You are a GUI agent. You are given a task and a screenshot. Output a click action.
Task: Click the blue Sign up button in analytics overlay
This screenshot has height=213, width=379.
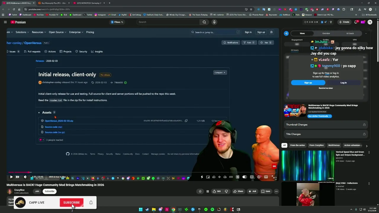308,83
